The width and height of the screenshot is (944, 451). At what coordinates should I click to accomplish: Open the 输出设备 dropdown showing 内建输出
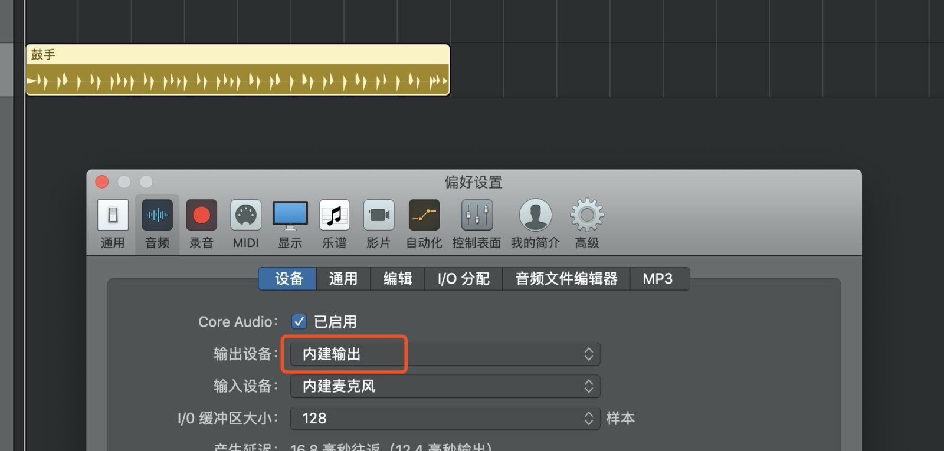click(445, 354)
